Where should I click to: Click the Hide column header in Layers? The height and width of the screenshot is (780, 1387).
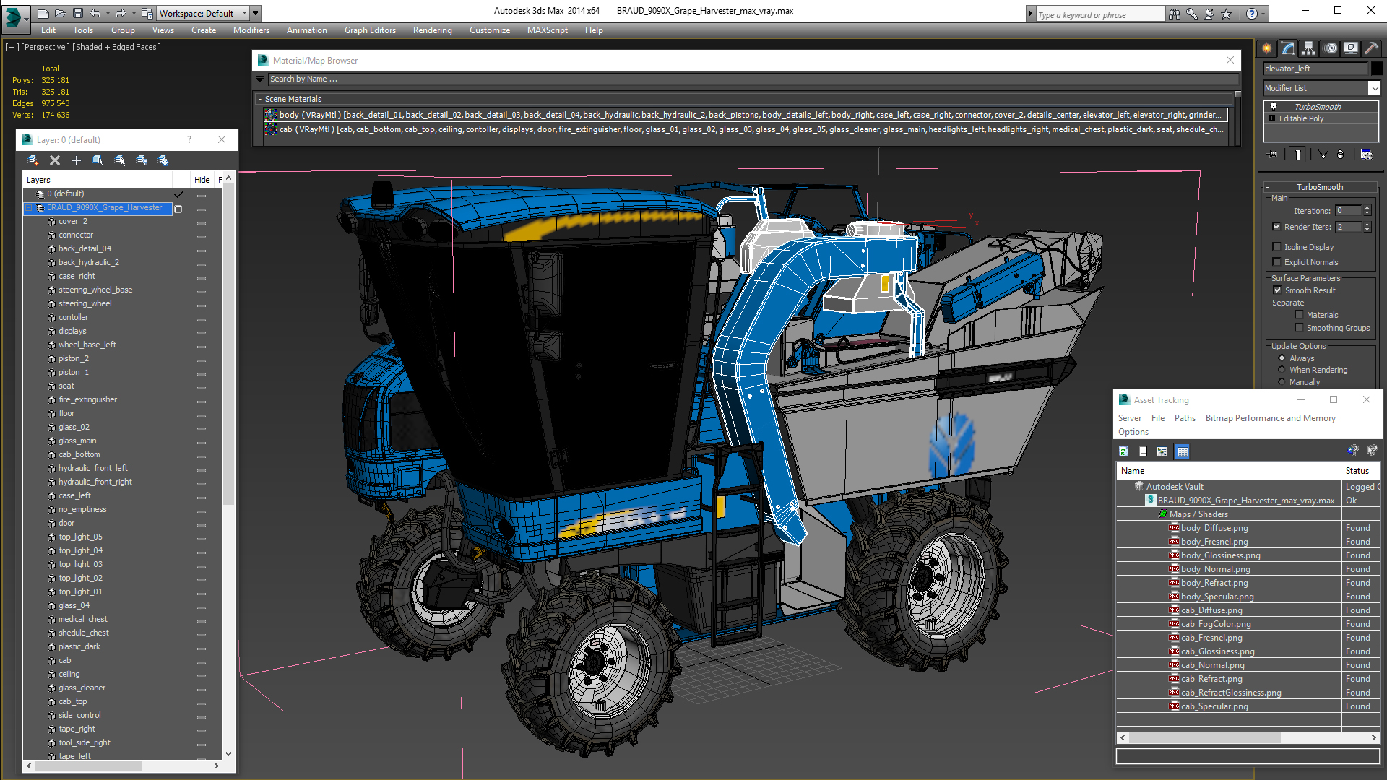202,180
